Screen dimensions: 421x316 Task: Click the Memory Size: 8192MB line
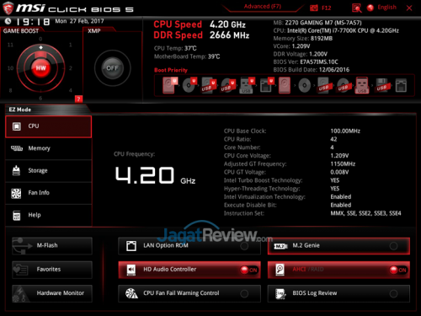(x=303, y=39)
